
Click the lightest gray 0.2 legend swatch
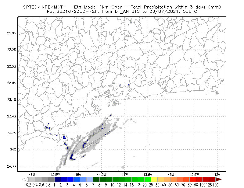pos(32,179)
